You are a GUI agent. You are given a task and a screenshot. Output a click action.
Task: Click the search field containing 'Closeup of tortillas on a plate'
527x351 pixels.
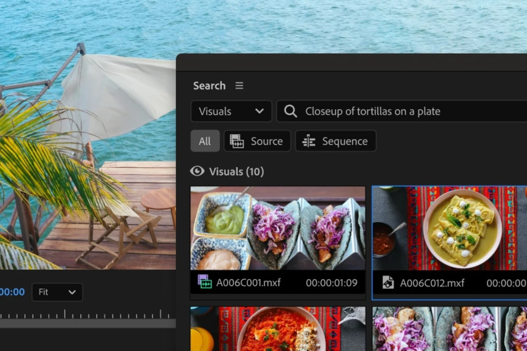pyautogui.click(x=401, y=111)
